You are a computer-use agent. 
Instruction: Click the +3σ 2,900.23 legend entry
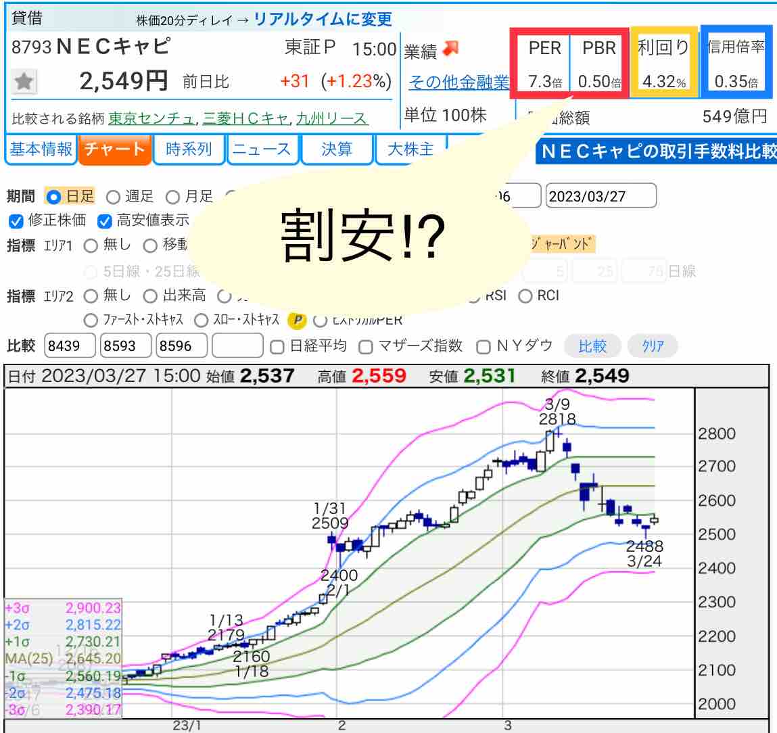(63, 608)
